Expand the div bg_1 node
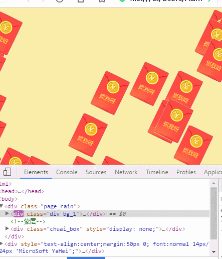 (x=7, y=213)
